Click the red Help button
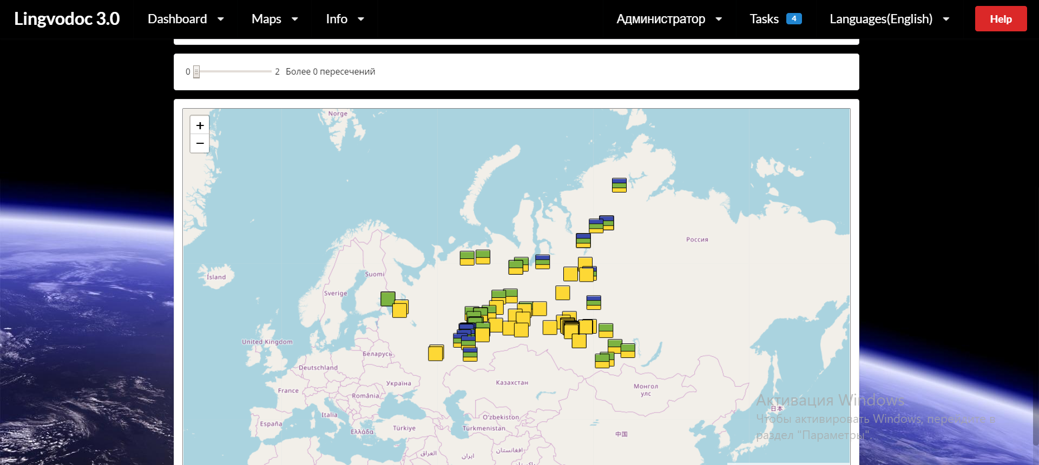Viewport: 1039px width, 465px height. 1001,19
